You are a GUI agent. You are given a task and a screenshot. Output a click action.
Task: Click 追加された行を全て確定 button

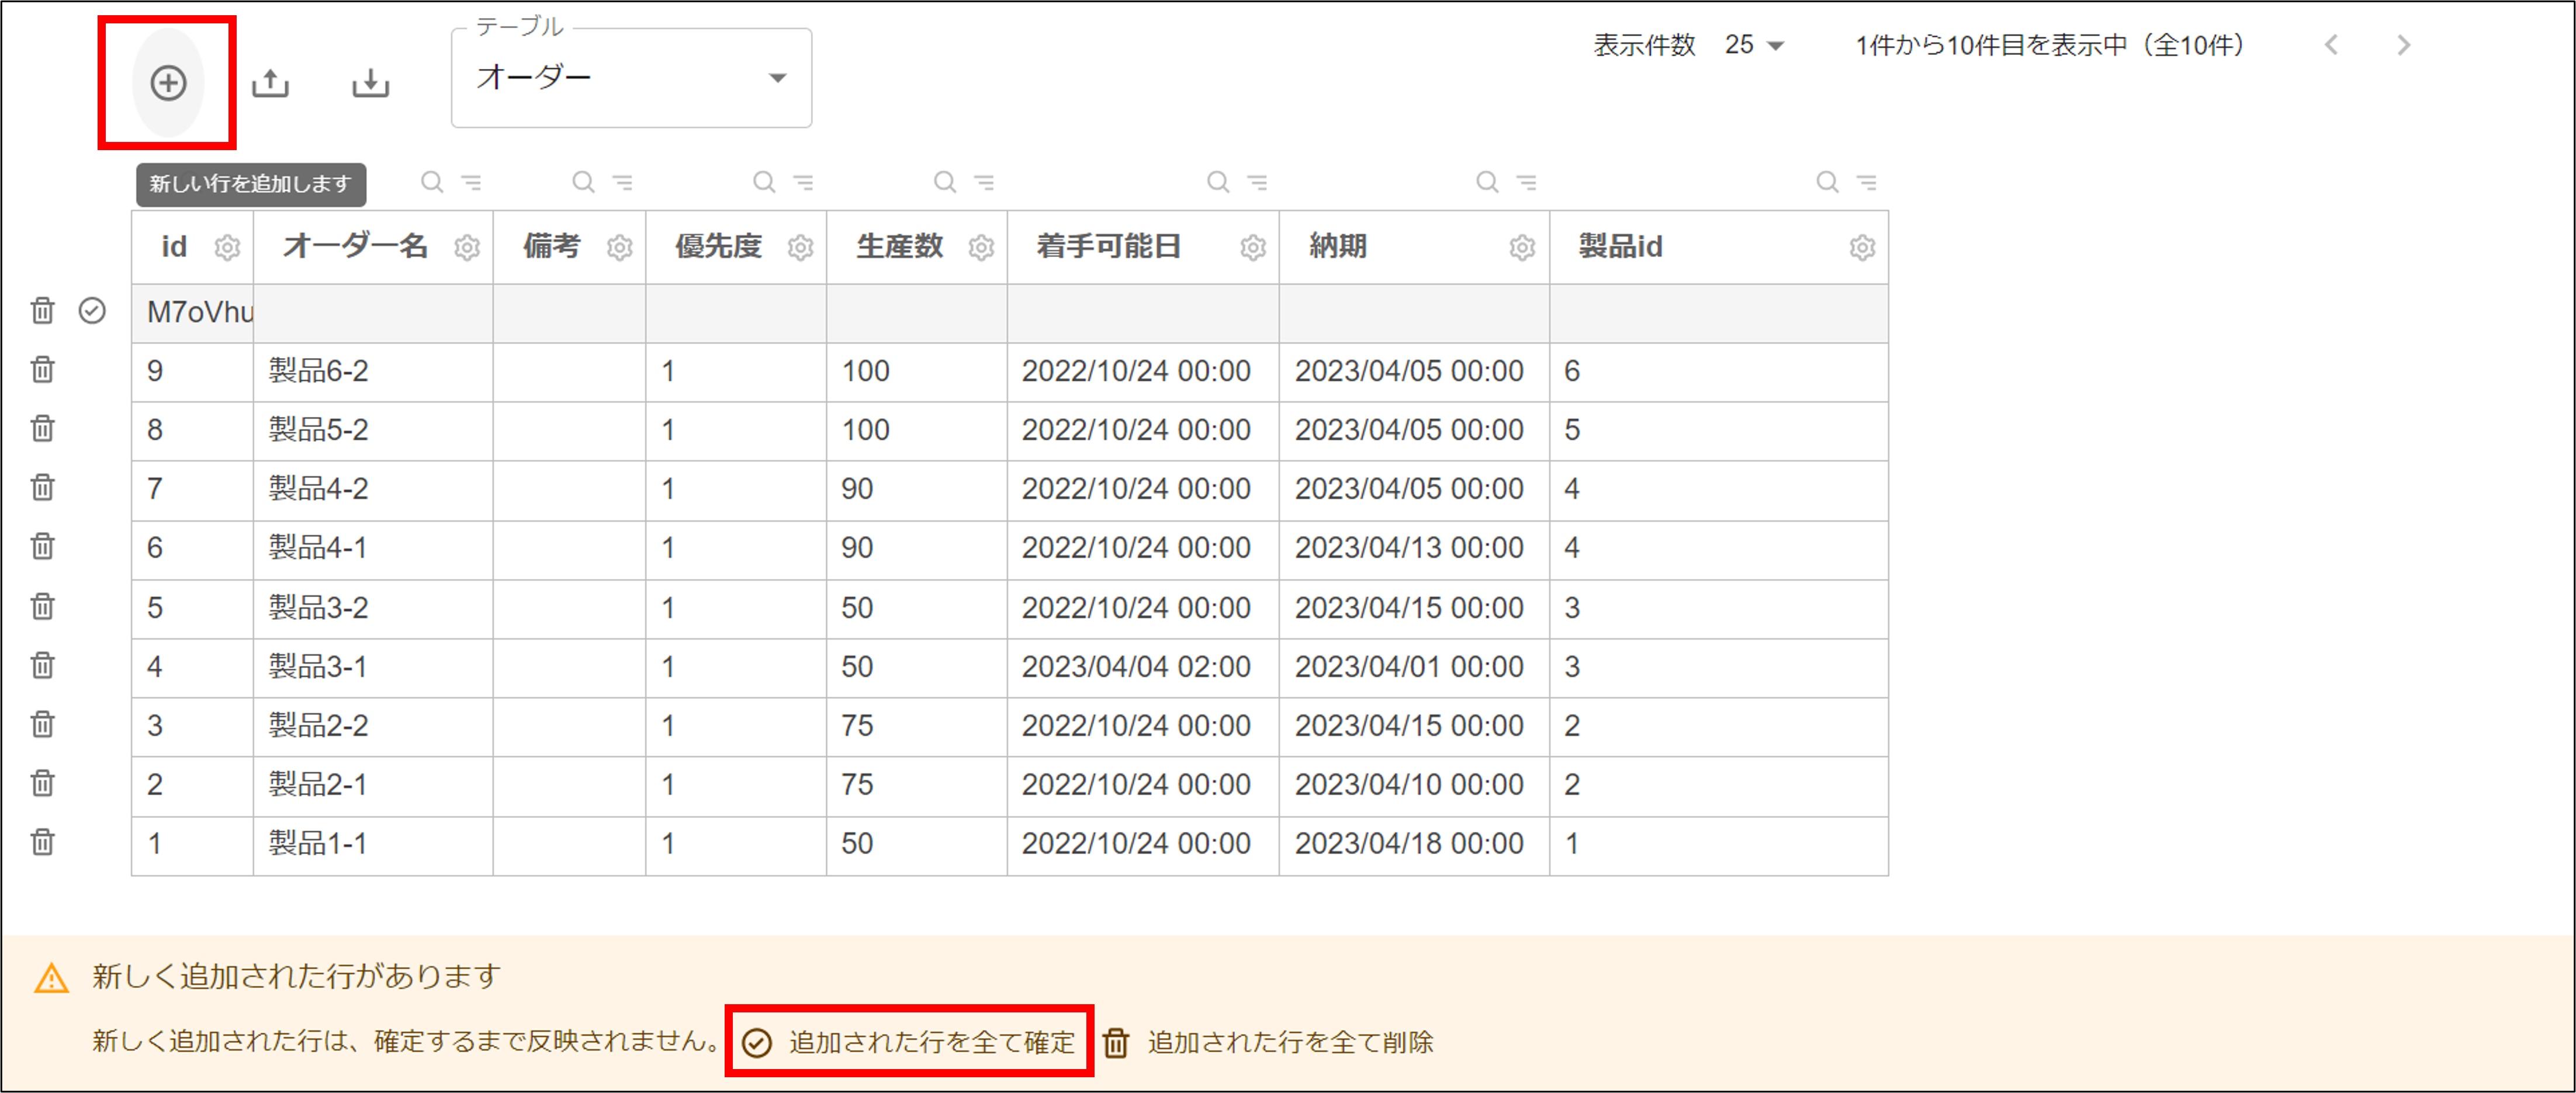(909, 1042)
